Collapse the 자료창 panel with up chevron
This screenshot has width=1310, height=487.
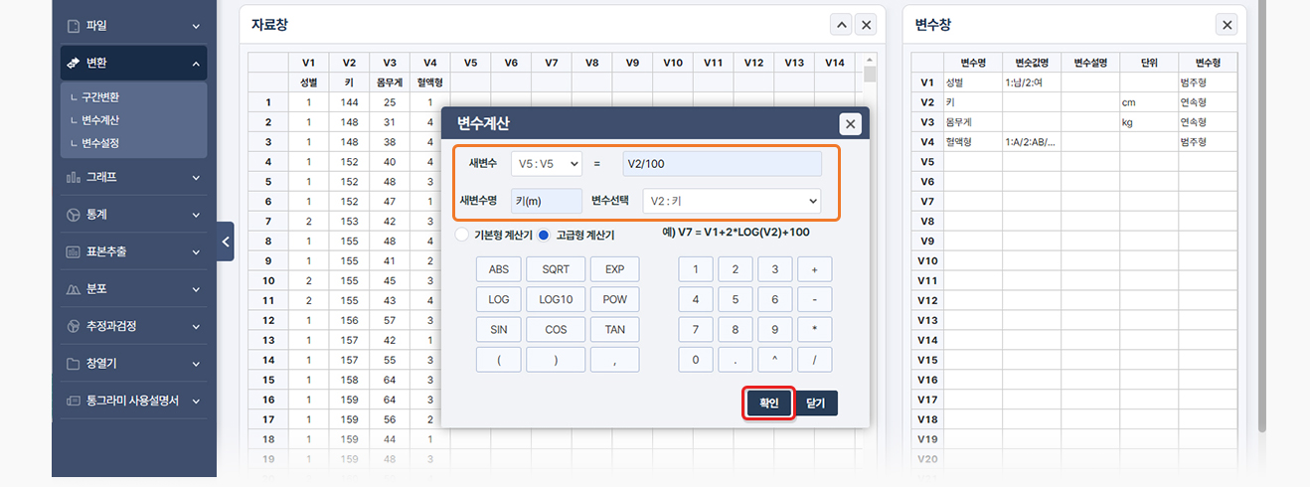841,25
